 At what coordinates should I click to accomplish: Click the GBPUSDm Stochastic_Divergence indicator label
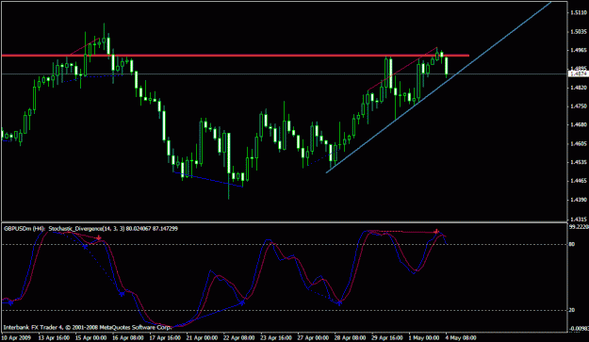pos(90,228)
